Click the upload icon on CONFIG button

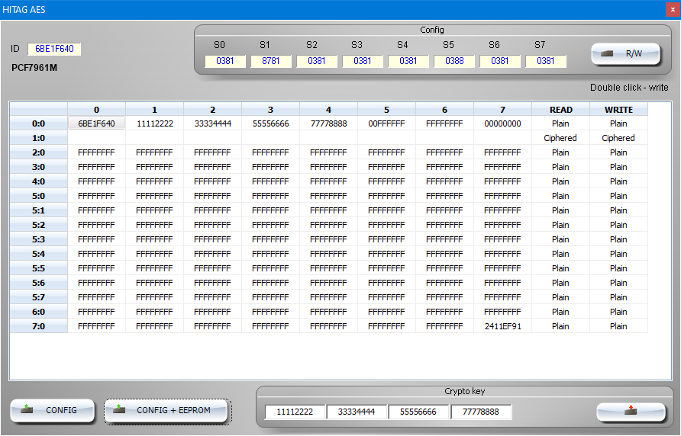tap(27, 409)
